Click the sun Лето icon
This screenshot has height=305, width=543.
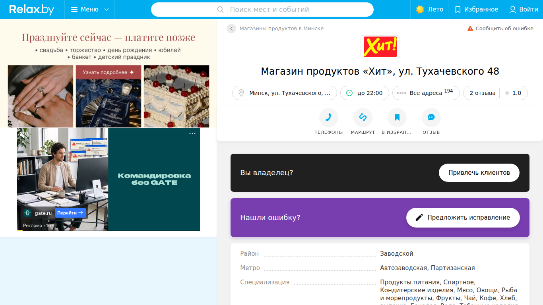(420, 10)
